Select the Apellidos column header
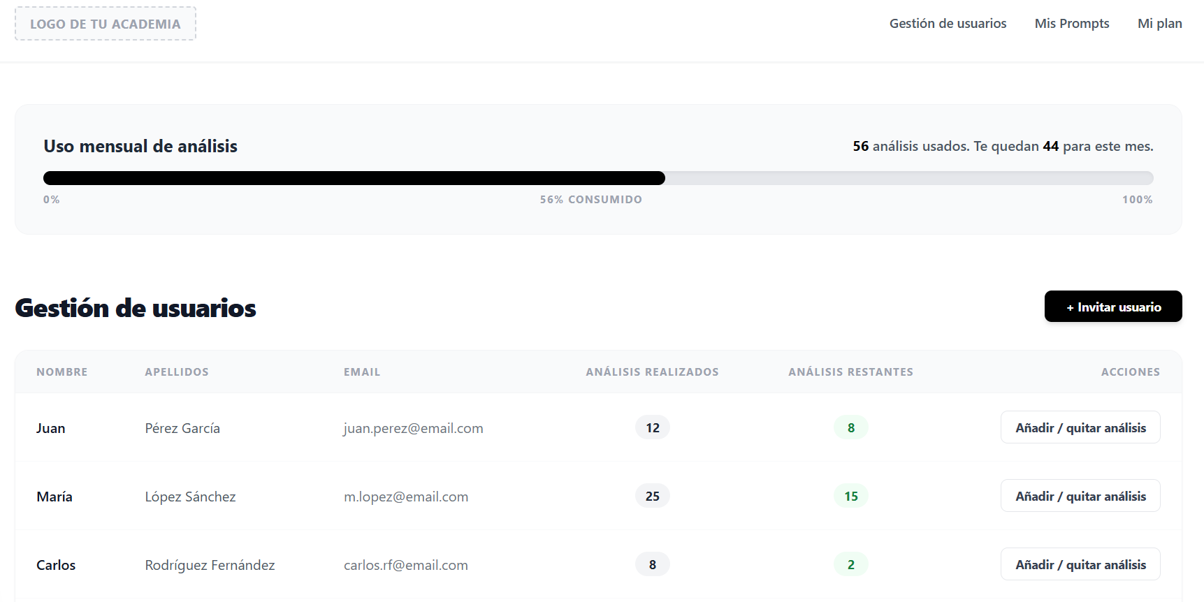The image size is (1204, 602). [x=177, y=372]
